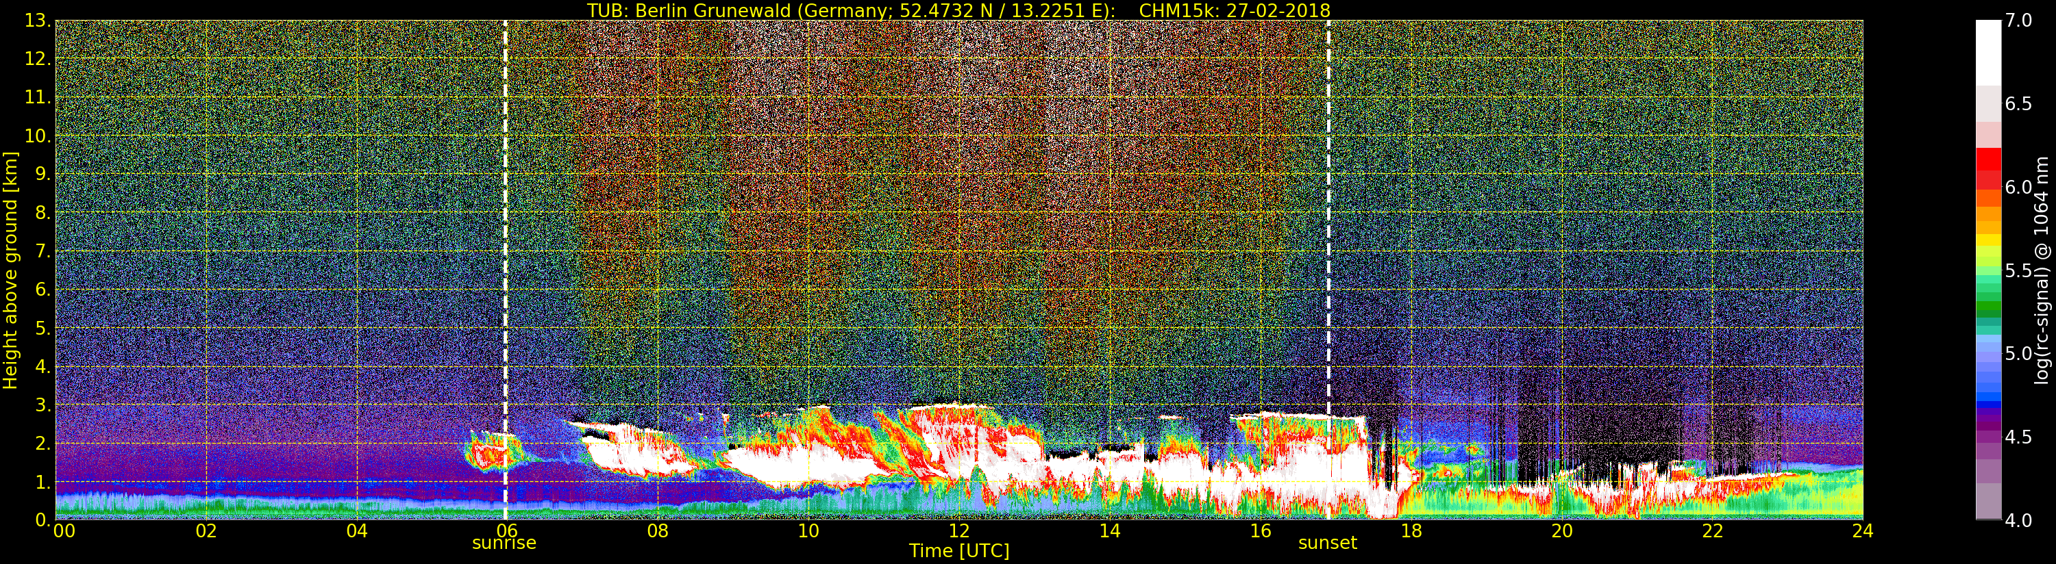Click the y-axis tick label '2.'
The image size is (2056, 564).
42,444
